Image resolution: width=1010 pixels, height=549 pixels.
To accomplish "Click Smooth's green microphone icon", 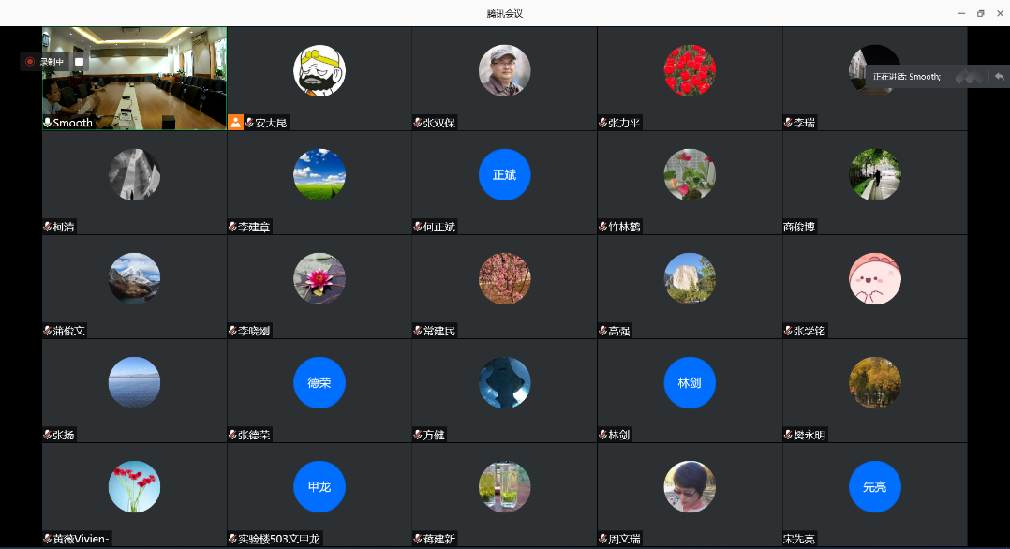I will click(x=47, y=123).
